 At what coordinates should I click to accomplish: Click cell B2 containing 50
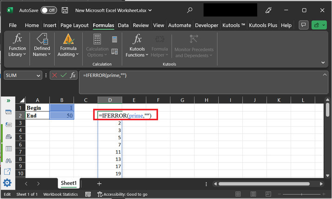coord(62,116)
